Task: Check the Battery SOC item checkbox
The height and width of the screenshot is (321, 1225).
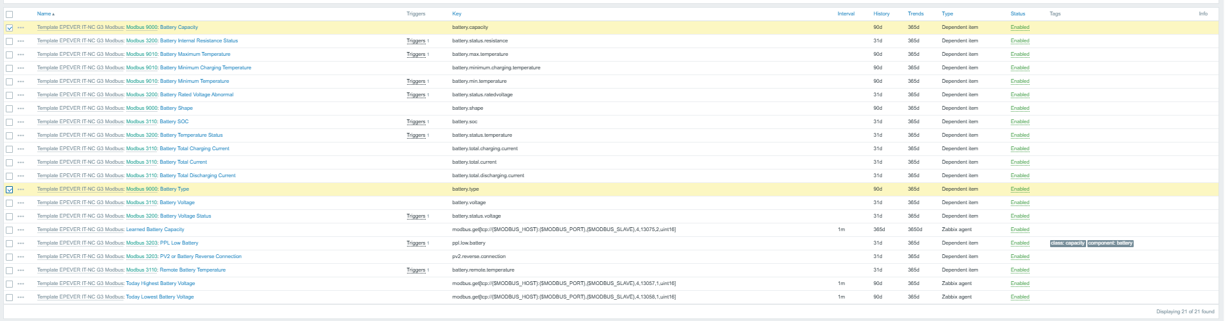Action: (9, 122)
